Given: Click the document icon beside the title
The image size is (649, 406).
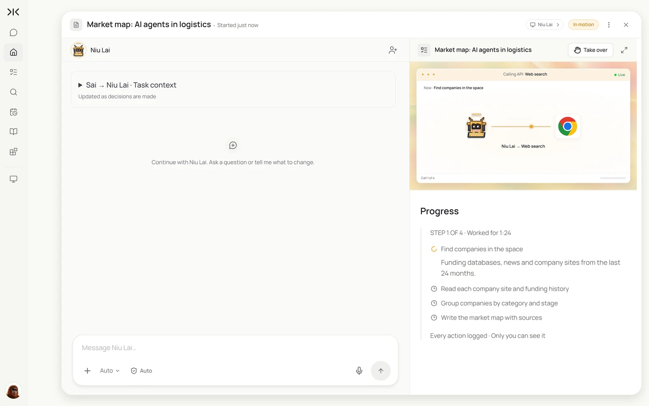Looking at the screenshot, I should click(x=76, y=25).
